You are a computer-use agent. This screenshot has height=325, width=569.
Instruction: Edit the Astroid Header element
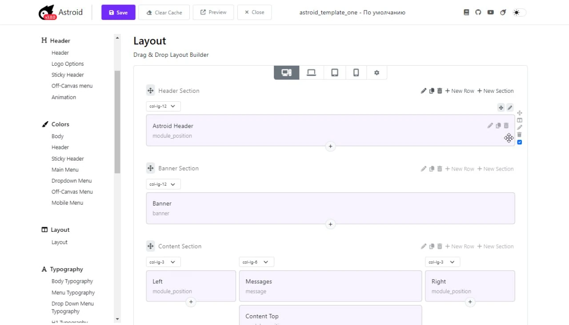[490, 126]
